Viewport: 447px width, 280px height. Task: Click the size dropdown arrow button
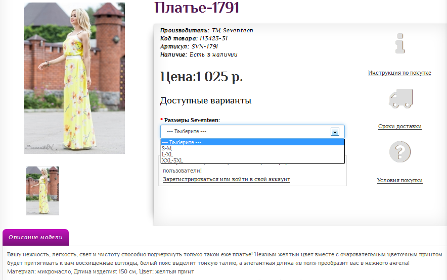[x=335, y=132]
